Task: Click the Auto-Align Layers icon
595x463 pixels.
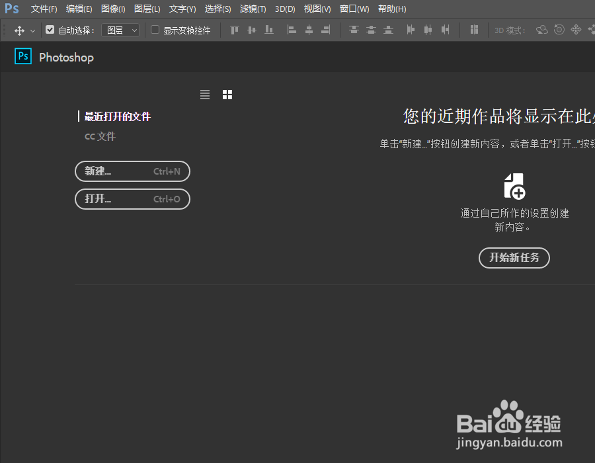Action: pyautogui.click(x=474, y=30)
